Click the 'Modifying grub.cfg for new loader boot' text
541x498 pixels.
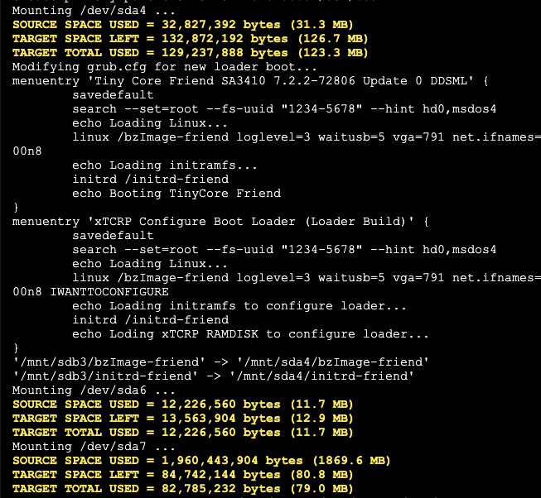[165, 67]
